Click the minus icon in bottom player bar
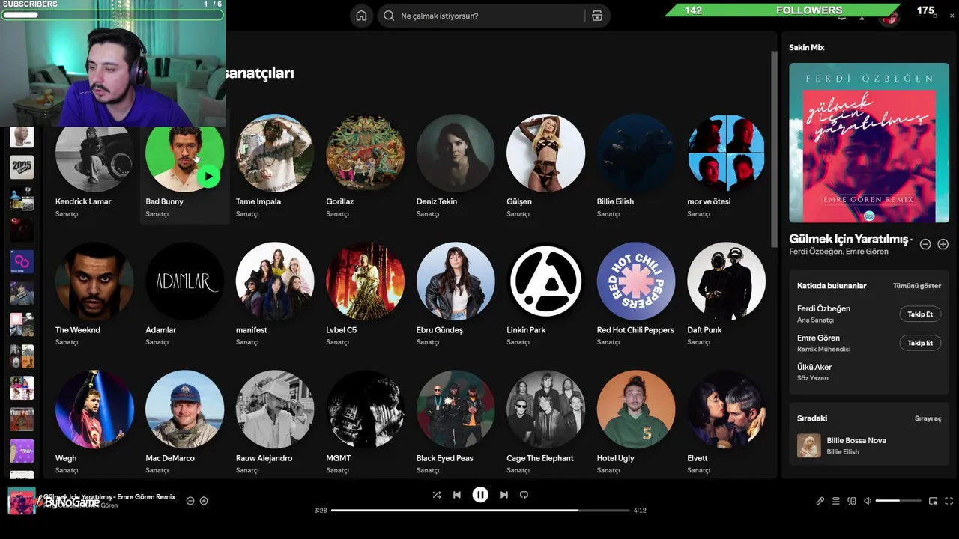This screenshot has height=539, width=959. tap(190, 501)
